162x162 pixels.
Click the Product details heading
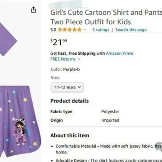[70, 101]
